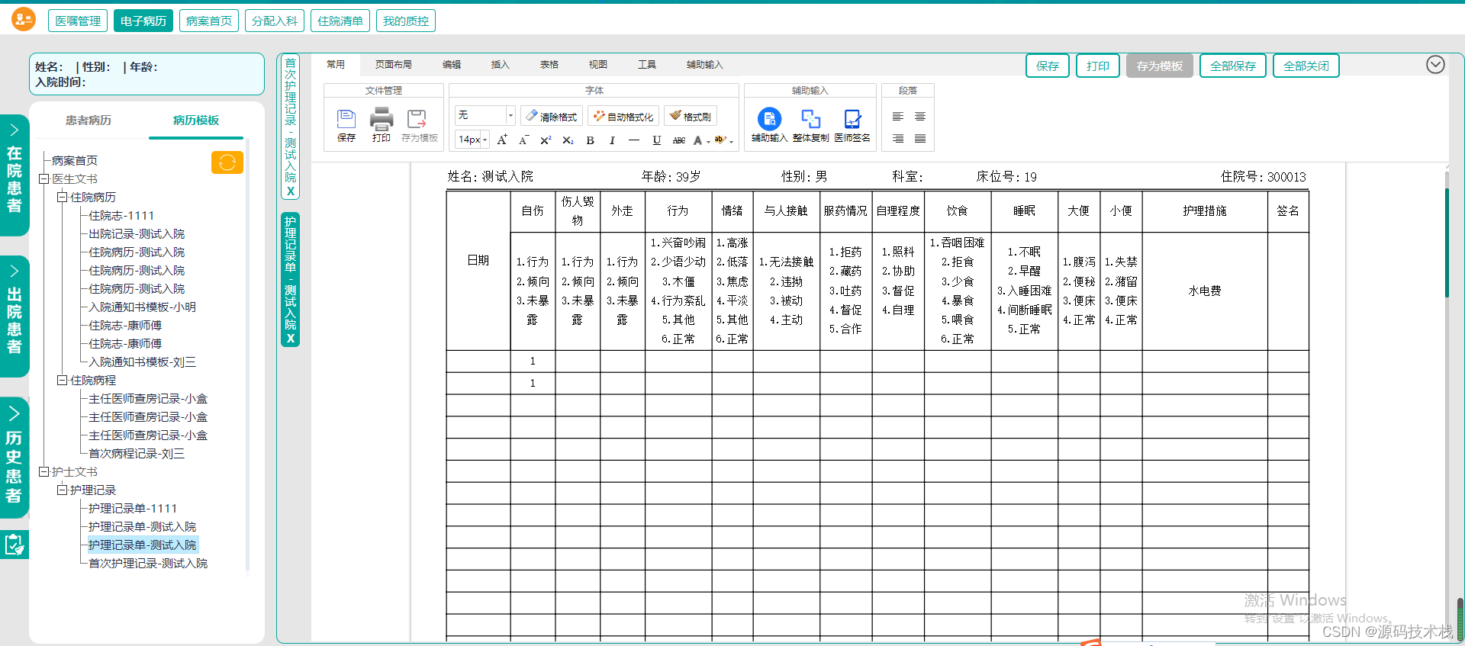Image resolution: width=1465 pixels, height=646 pixels.
Task: Click the user avatar icon
Action: 24,18
